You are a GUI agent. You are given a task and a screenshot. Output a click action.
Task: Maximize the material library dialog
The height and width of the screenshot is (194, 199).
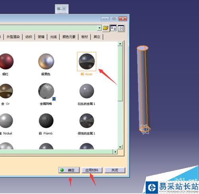tap(114, 19)
